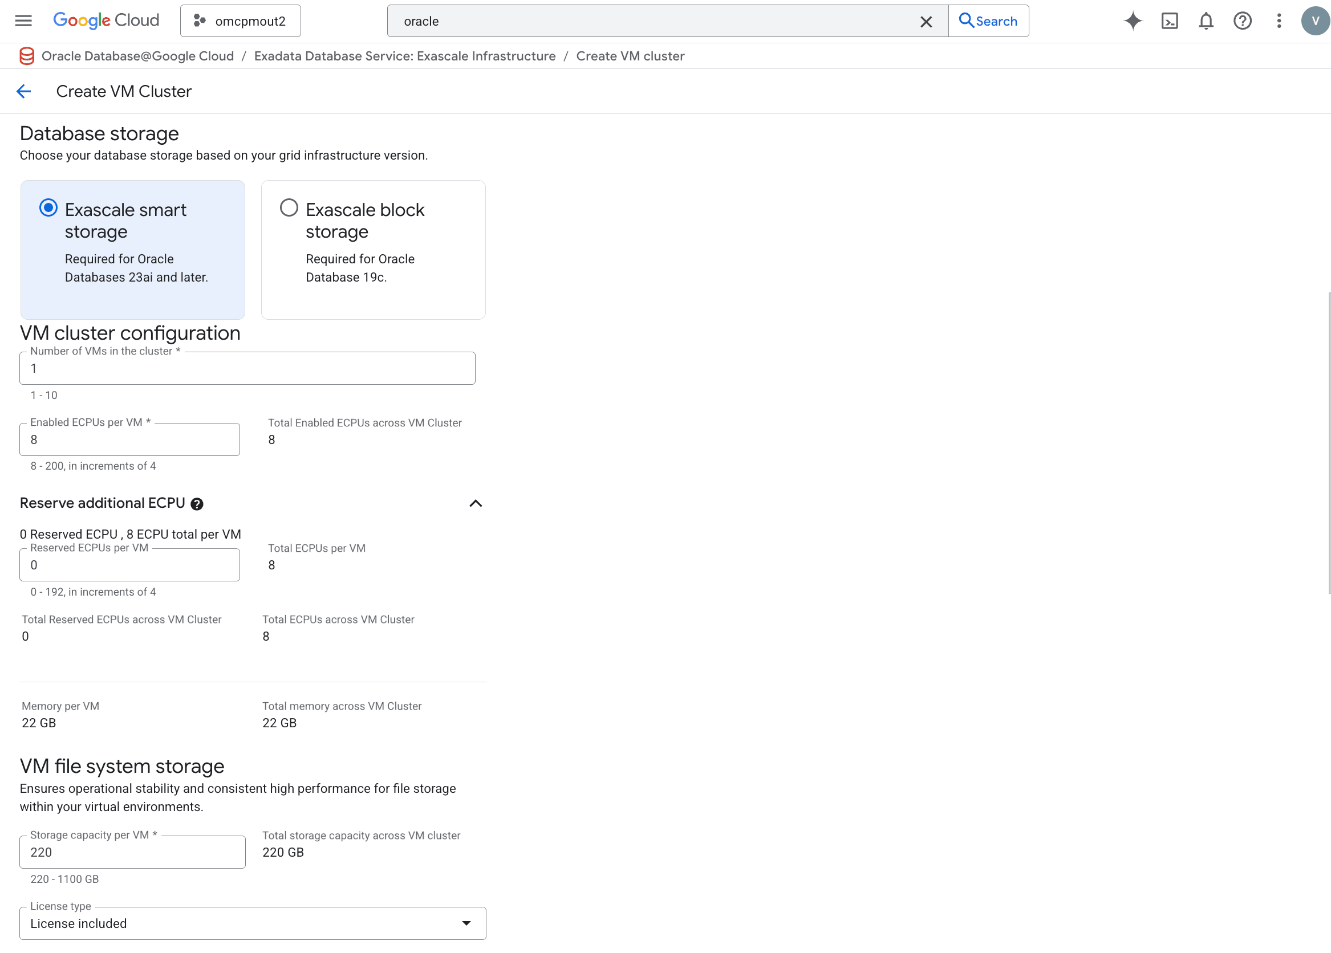
Task: Open the Help question mark icon
Action: point(1243,21)
